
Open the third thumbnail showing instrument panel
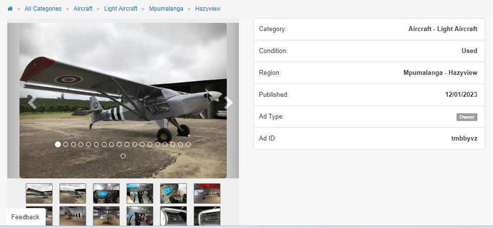coord(106,193)
